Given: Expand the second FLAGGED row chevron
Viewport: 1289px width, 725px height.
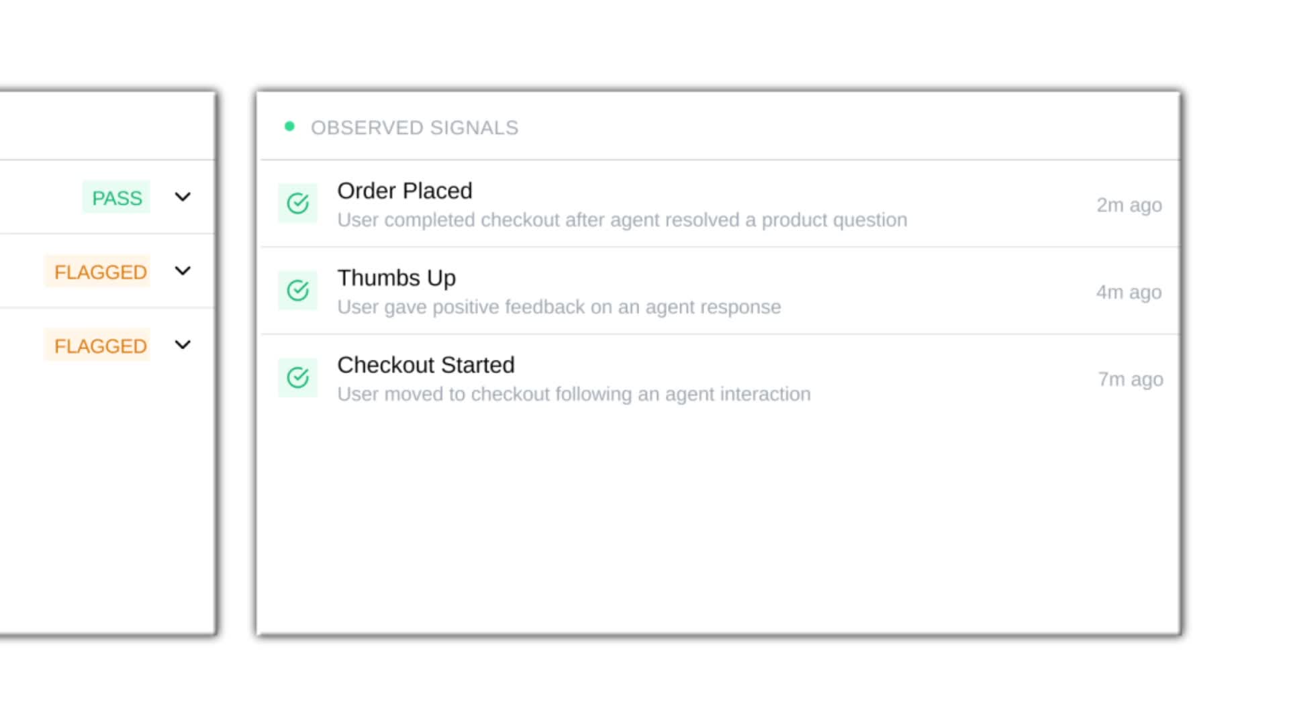Looking at the screenshot, I should (x=183, y=345).
